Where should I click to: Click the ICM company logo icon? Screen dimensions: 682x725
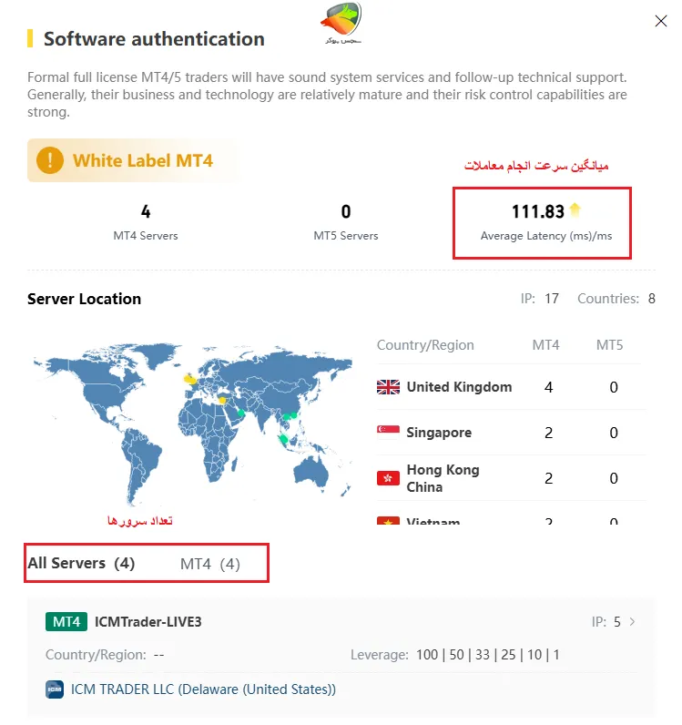pyautogui.click(x=54, y=689)
